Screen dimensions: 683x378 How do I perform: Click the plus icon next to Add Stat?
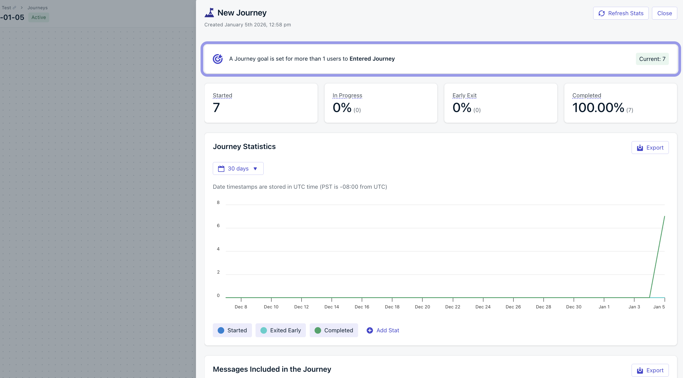click(x=370, y=330)
